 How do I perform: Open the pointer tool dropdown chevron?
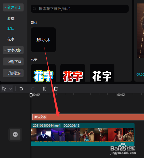[11, 89]
